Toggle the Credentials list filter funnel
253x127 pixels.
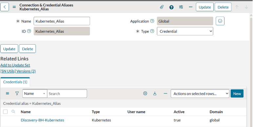17,94
